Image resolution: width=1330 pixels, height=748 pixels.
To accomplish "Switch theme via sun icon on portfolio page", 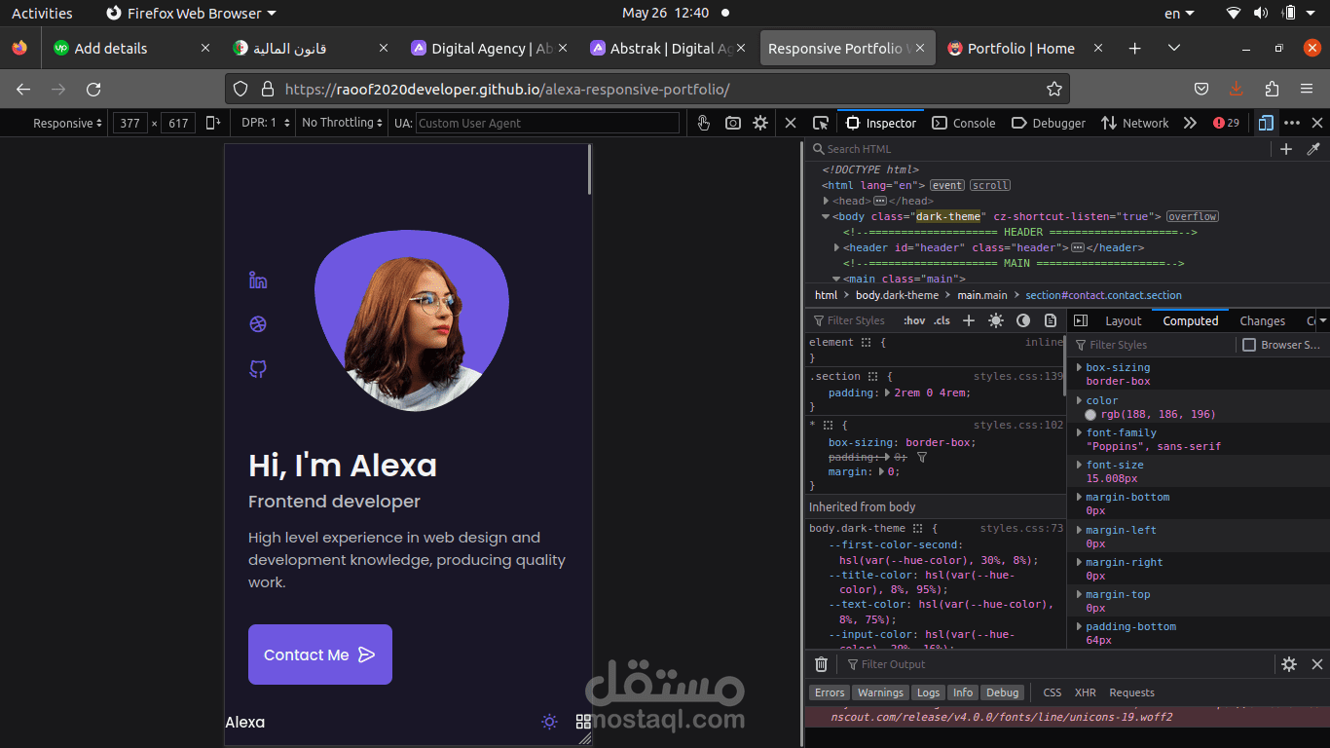I will 549,722.
